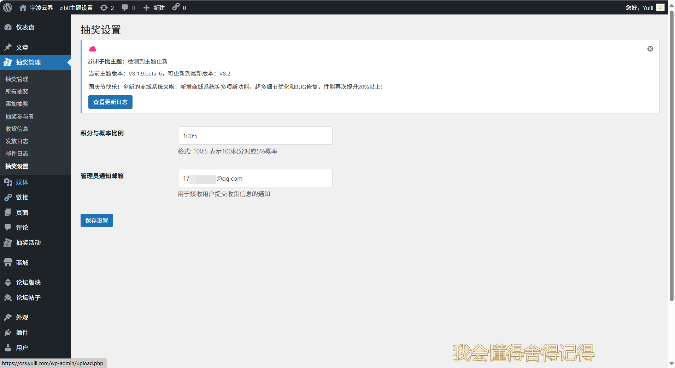Click the 查看更新日志 button

tap(110, 102)
